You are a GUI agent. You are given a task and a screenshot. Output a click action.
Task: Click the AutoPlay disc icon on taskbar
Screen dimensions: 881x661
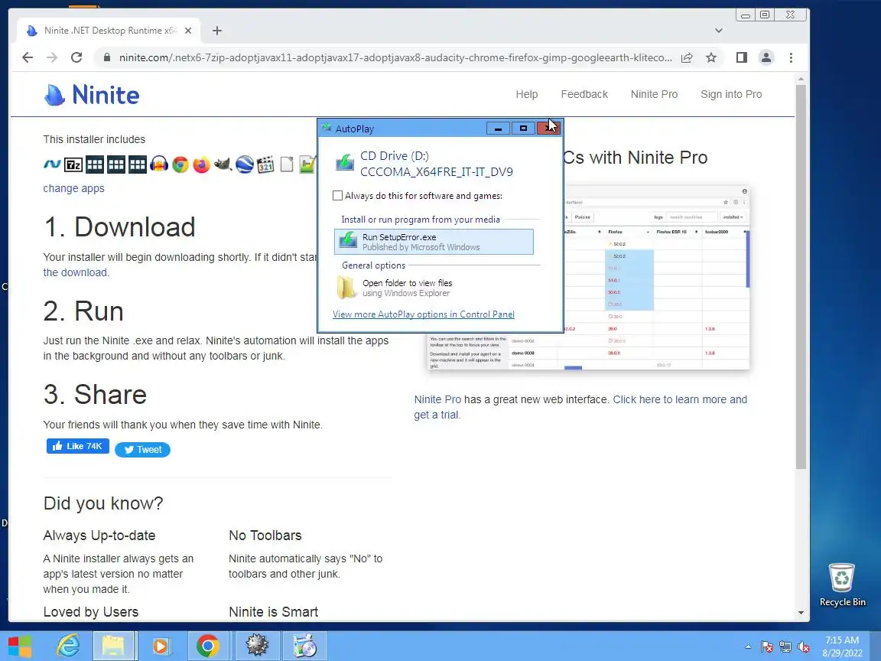pyautogui.click(x=304, y=646)
